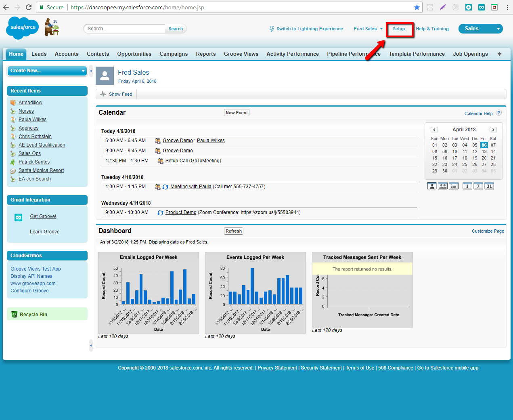Open the Reports tab
Screen dimensions: 513x420
pyautogui.click(x=206, y=54)
